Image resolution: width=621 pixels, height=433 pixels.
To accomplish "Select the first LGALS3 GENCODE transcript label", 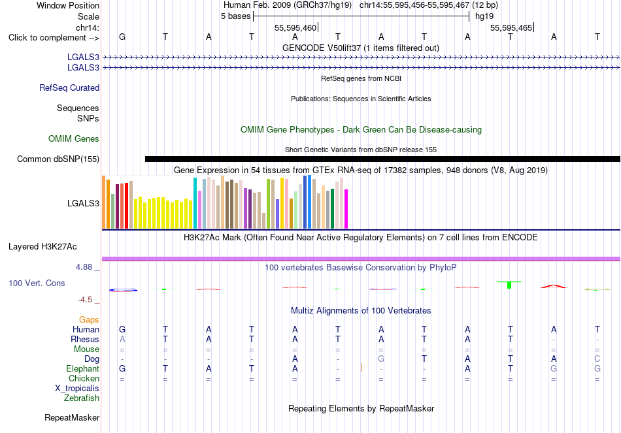I will coord(83,57).
